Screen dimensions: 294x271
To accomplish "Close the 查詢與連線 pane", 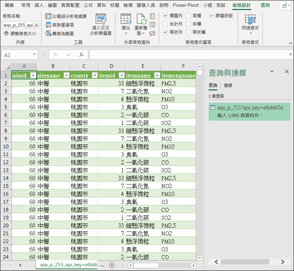I will tap(287, 71).
